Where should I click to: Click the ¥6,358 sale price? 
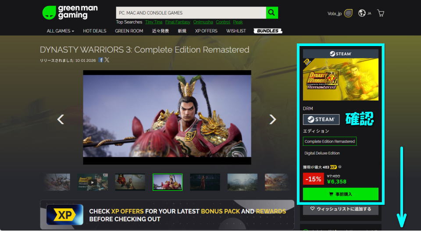337,182
